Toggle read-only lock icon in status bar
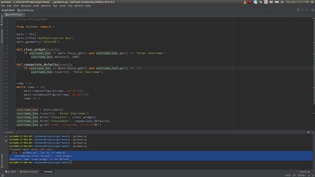Screen dimensions: 315x177 309,176
